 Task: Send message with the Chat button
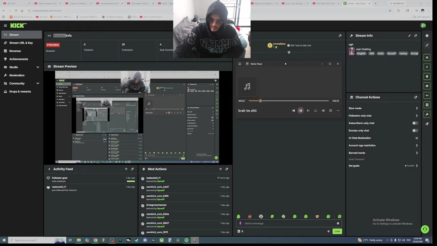(x=337, y=231)
